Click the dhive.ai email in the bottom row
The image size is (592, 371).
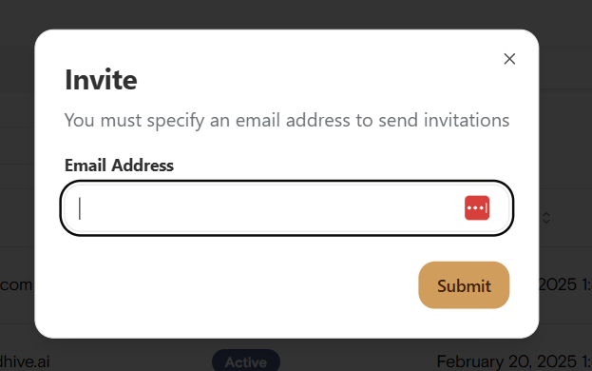(25, 361)
